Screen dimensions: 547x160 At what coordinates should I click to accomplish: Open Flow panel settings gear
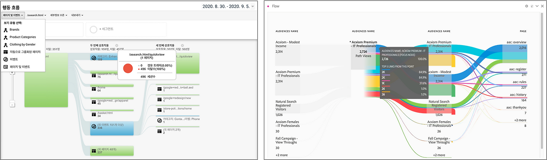click(526, 6)
